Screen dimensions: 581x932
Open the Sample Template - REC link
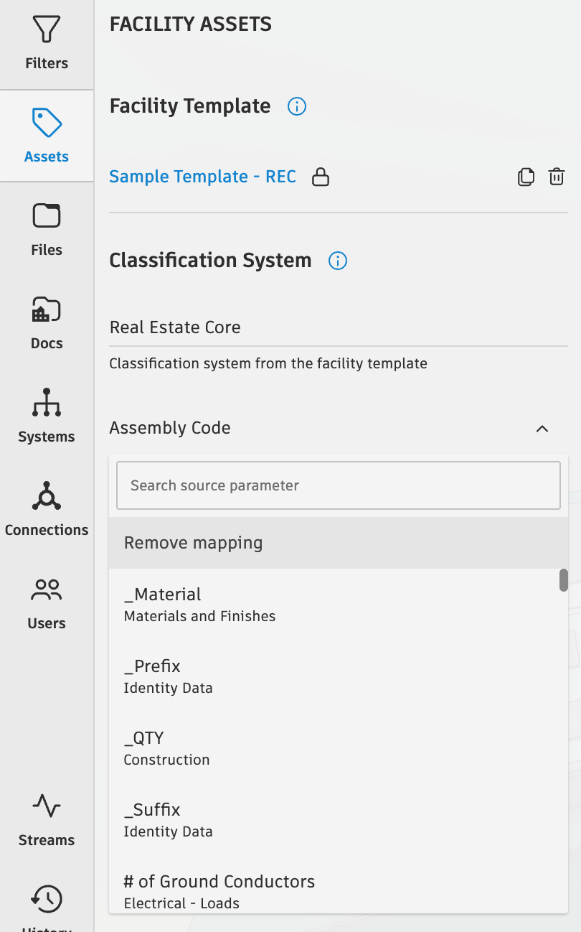(x=202, y=177)
